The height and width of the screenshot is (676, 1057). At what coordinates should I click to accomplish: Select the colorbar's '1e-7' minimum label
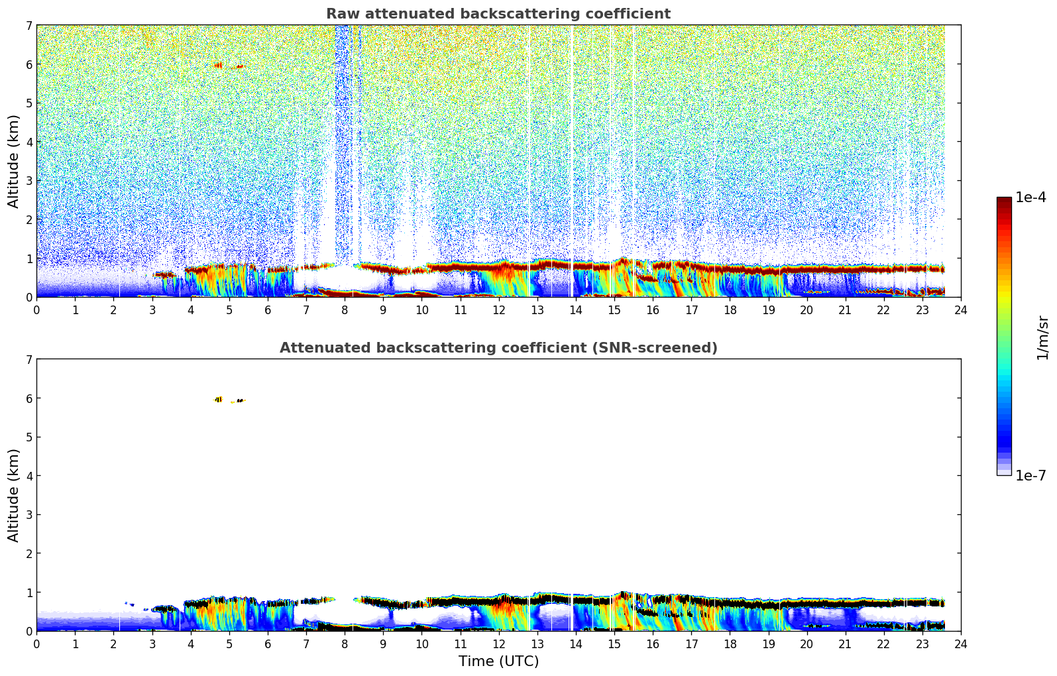point(1030,475)
